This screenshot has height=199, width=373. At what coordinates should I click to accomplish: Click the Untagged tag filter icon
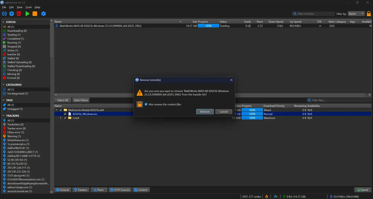point(4,109)
